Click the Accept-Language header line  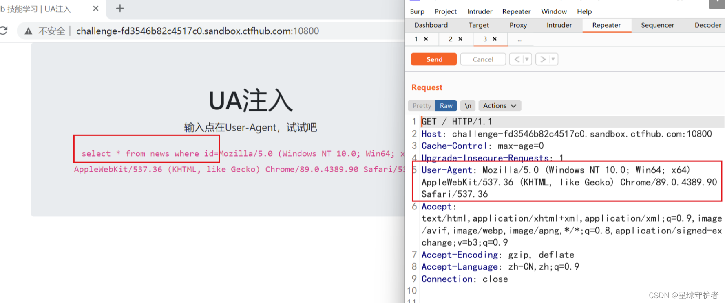click(500, 267)
